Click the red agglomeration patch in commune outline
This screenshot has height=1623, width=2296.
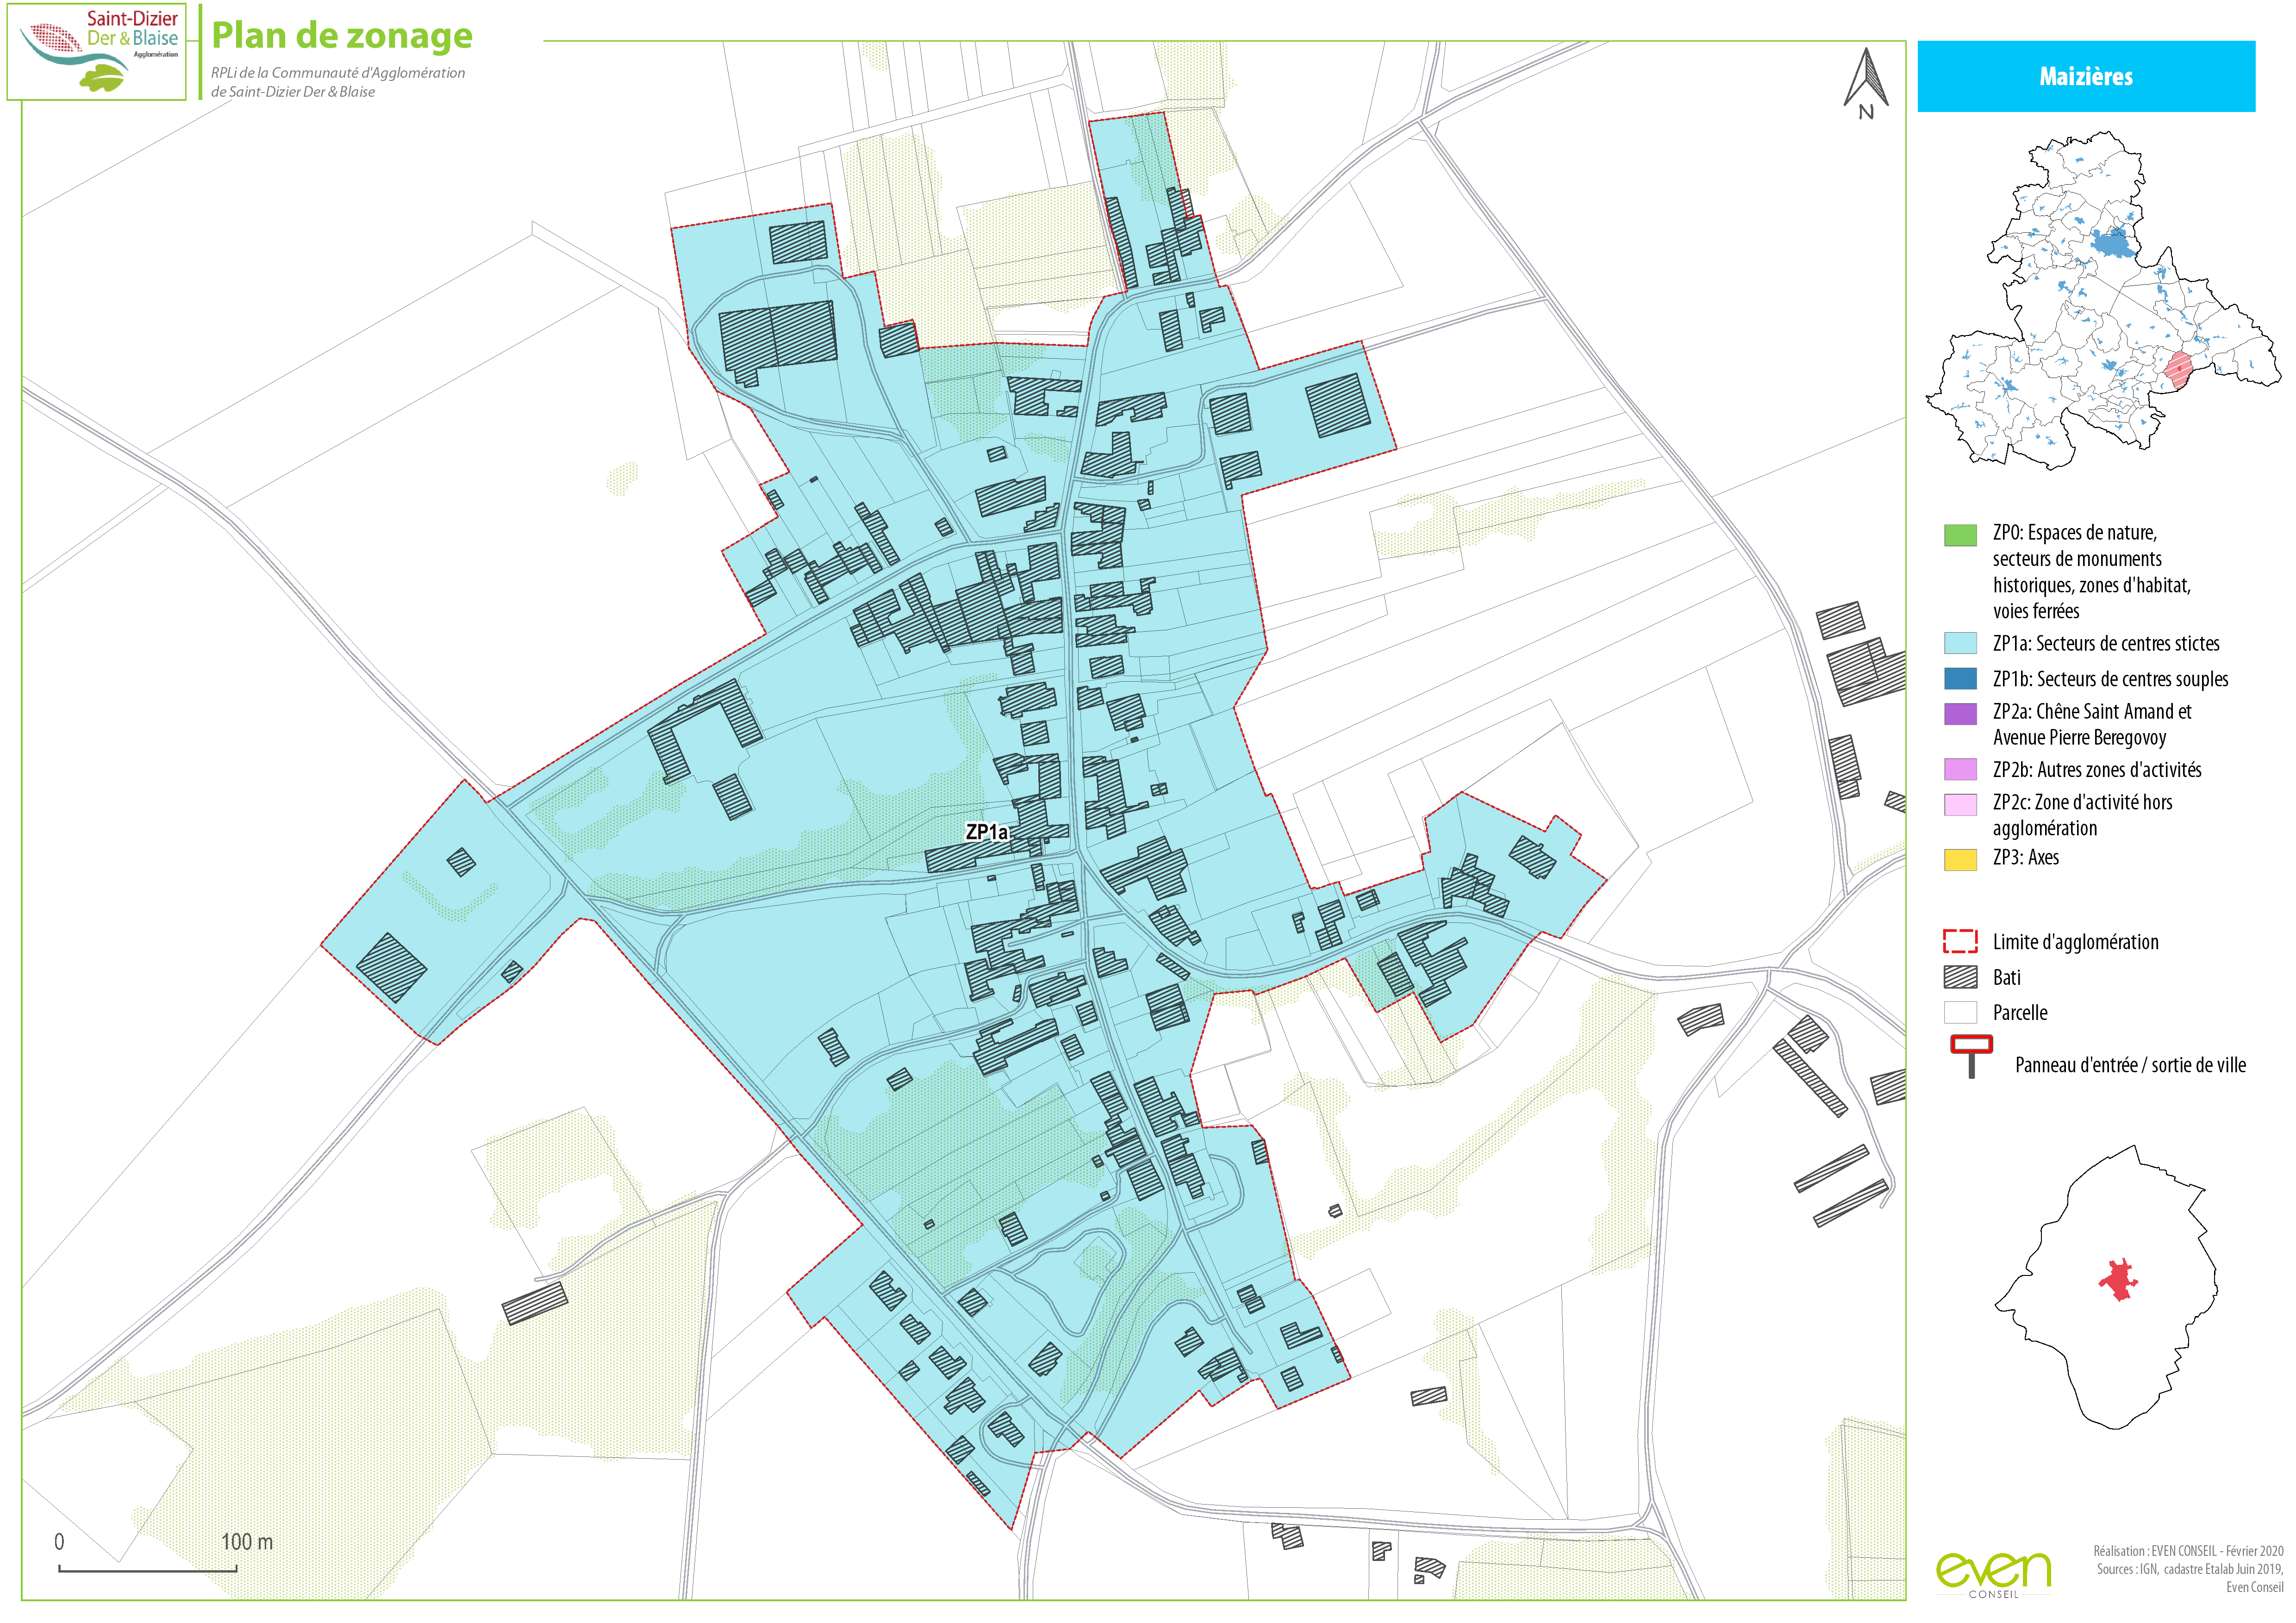[2117, 1280]
